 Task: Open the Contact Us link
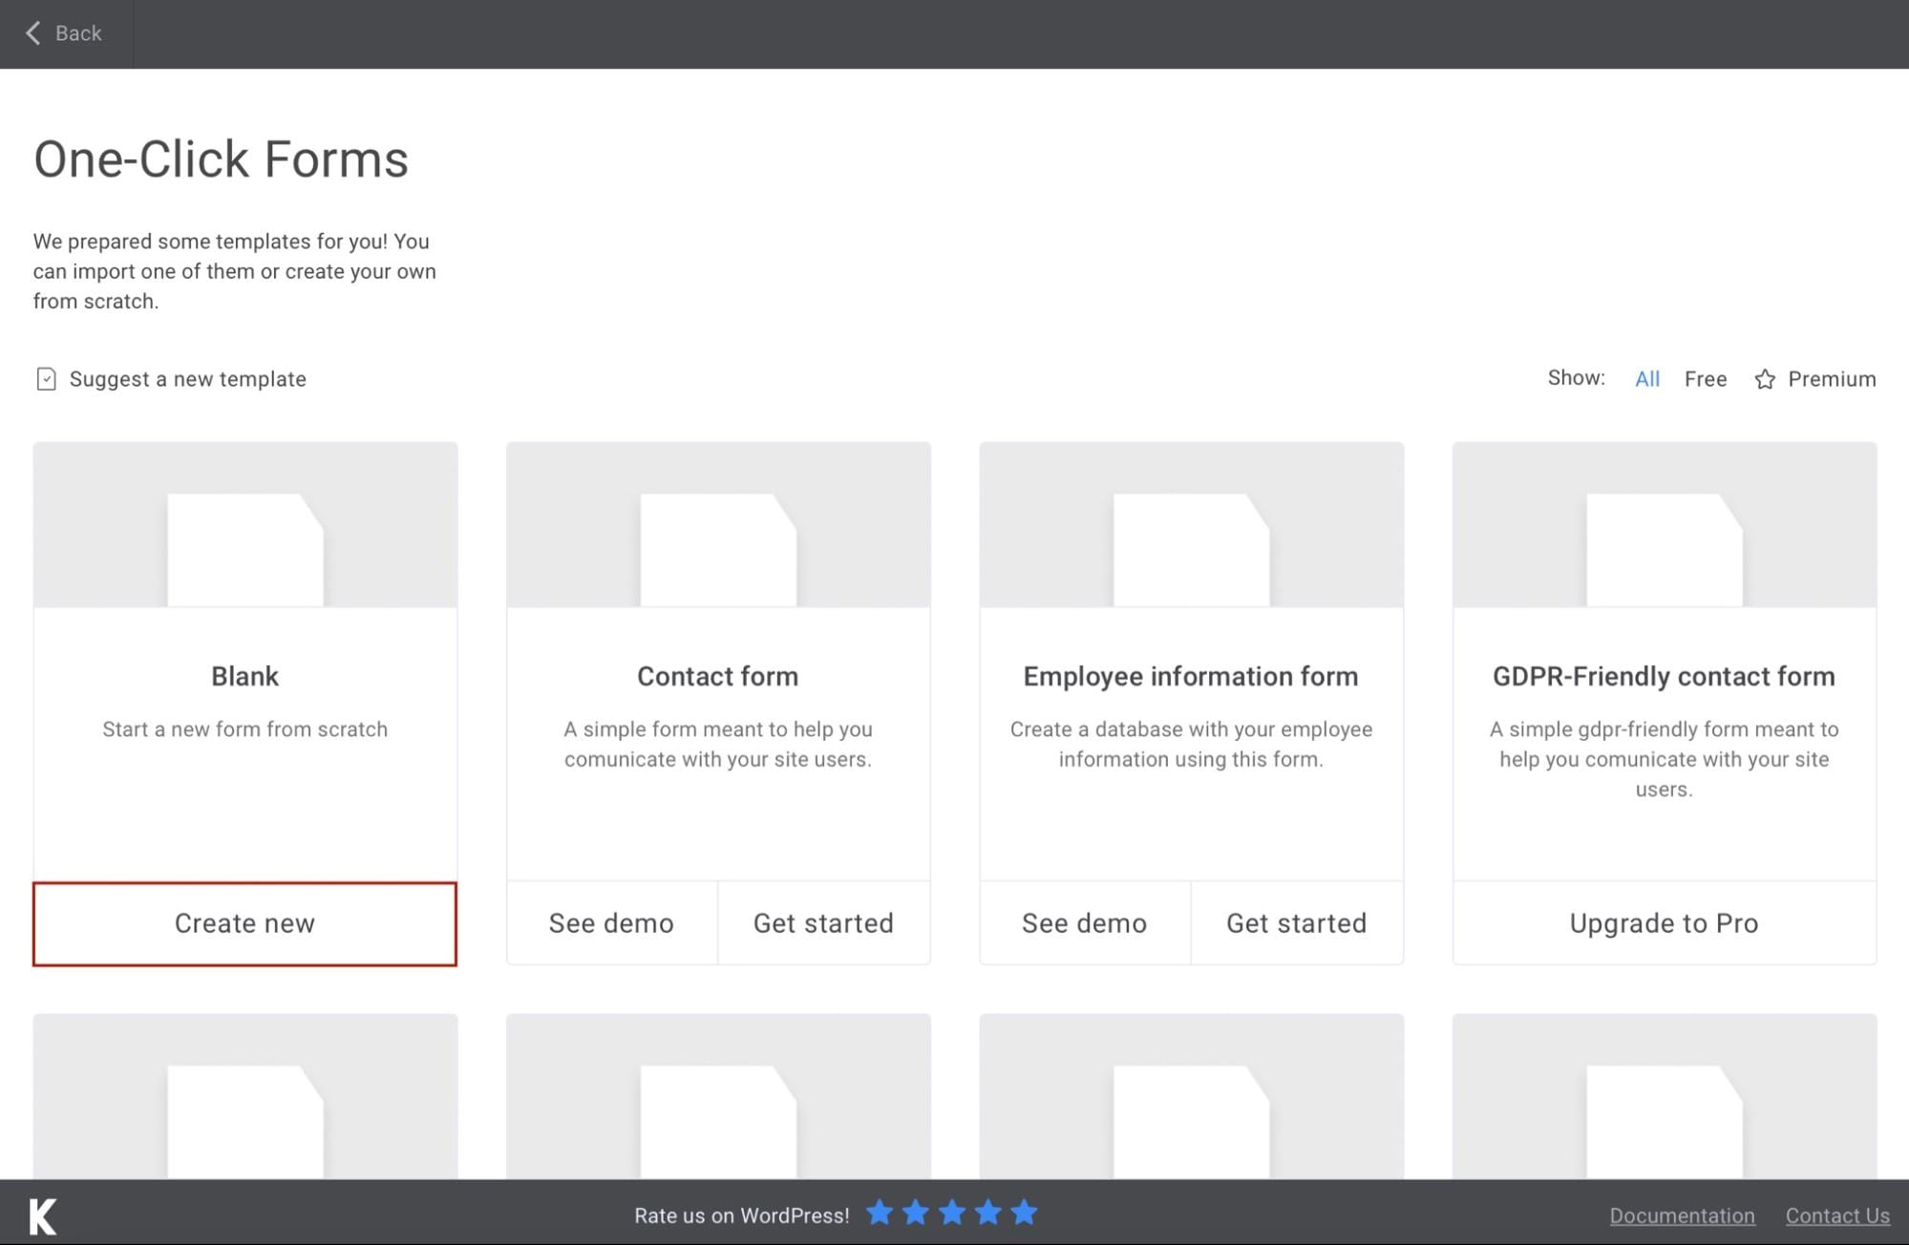(1837, 1214)
